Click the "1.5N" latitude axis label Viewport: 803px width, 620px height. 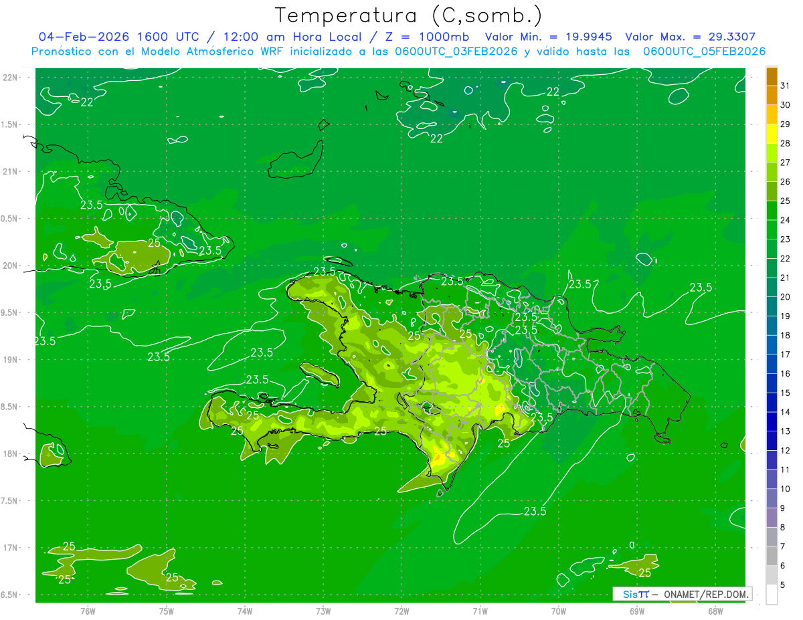(x=10, y=125)
